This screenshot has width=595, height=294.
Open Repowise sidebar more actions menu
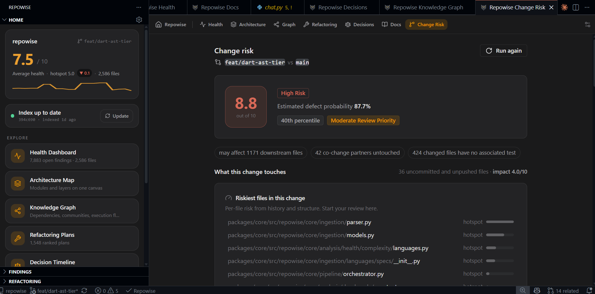[x=138, y=7]
